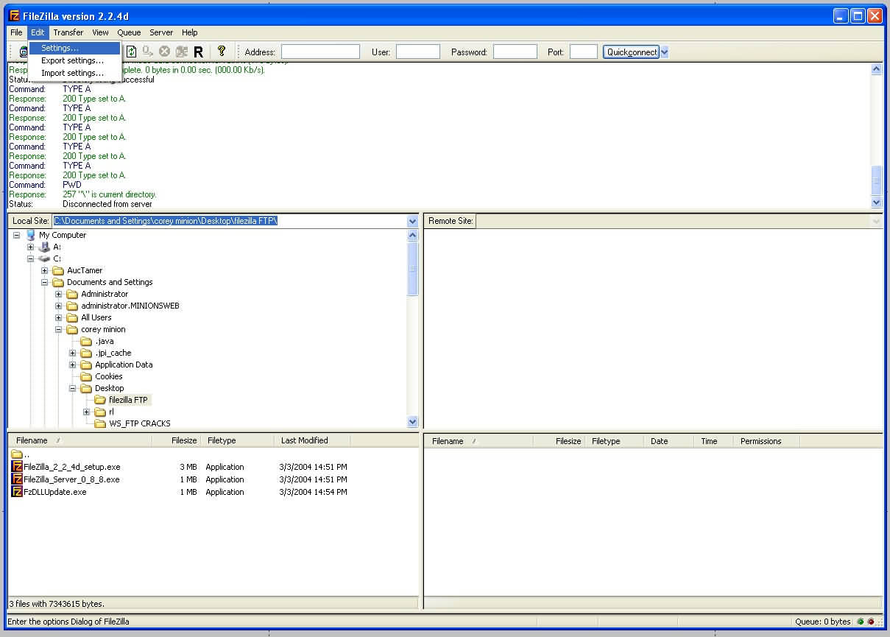Screen dimensions: 890x637
Task: Click the FileZilla_2_2_4d_setup.exe file icon
Action: point(18,467)
